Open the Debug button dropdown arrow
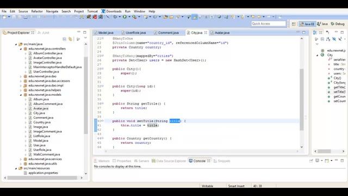Viewport: 348px width, 196px height. click(120, 17)
